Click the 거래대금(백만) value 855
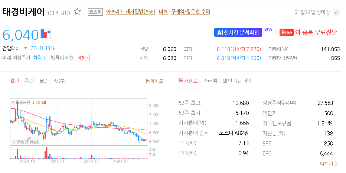Viewport: 346px width, 173px height. pos(335,58)
